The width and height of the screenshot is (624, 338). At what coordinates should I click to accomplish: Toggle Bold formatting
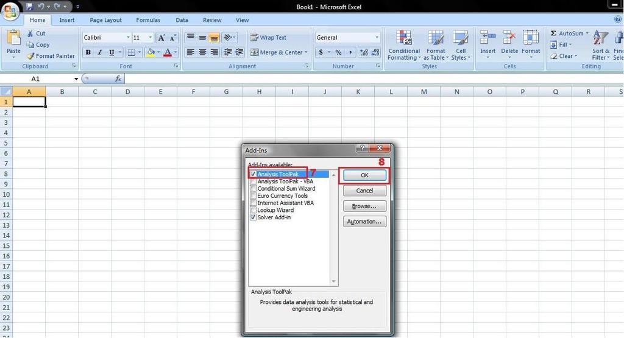88,52
